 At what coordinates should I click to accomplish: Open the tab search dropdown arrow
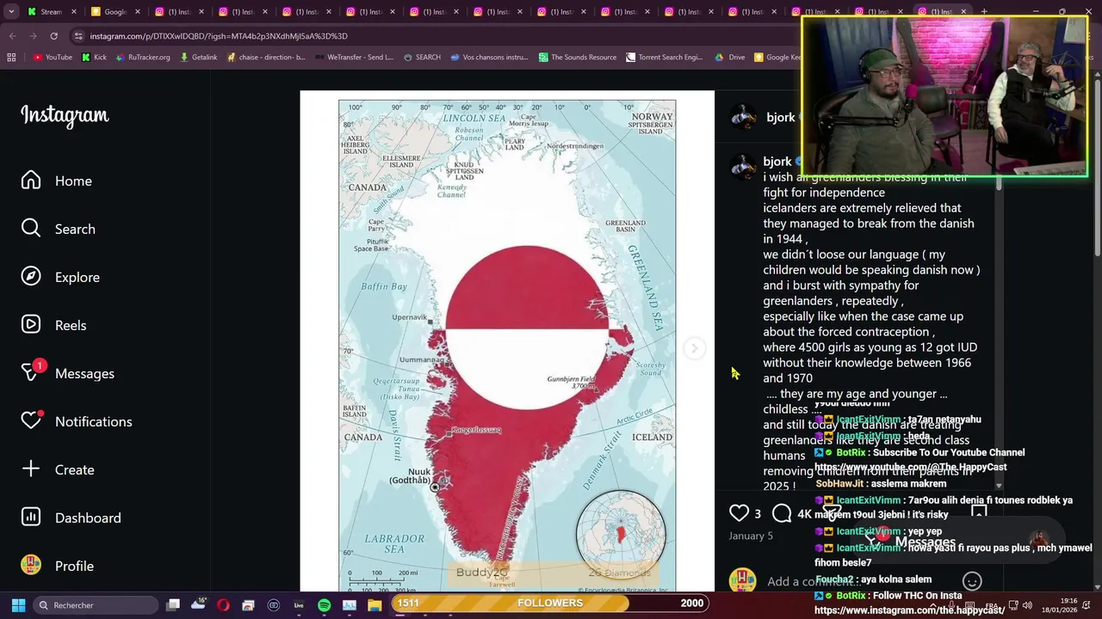tap(11, 12)
